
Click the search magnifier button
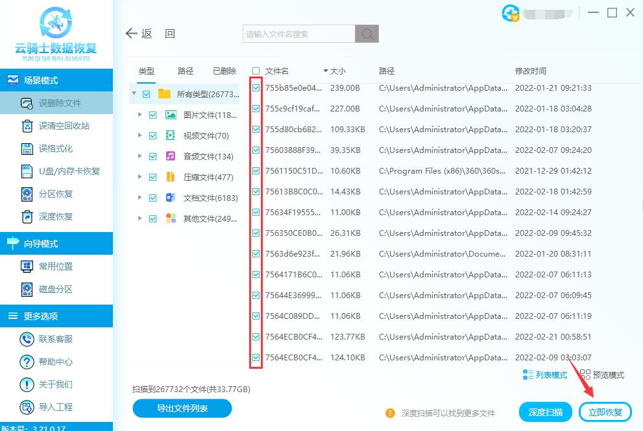coord(367,34)
